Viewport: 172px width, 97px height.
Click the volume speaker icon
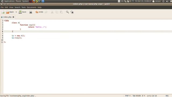(x=167, y=1)
